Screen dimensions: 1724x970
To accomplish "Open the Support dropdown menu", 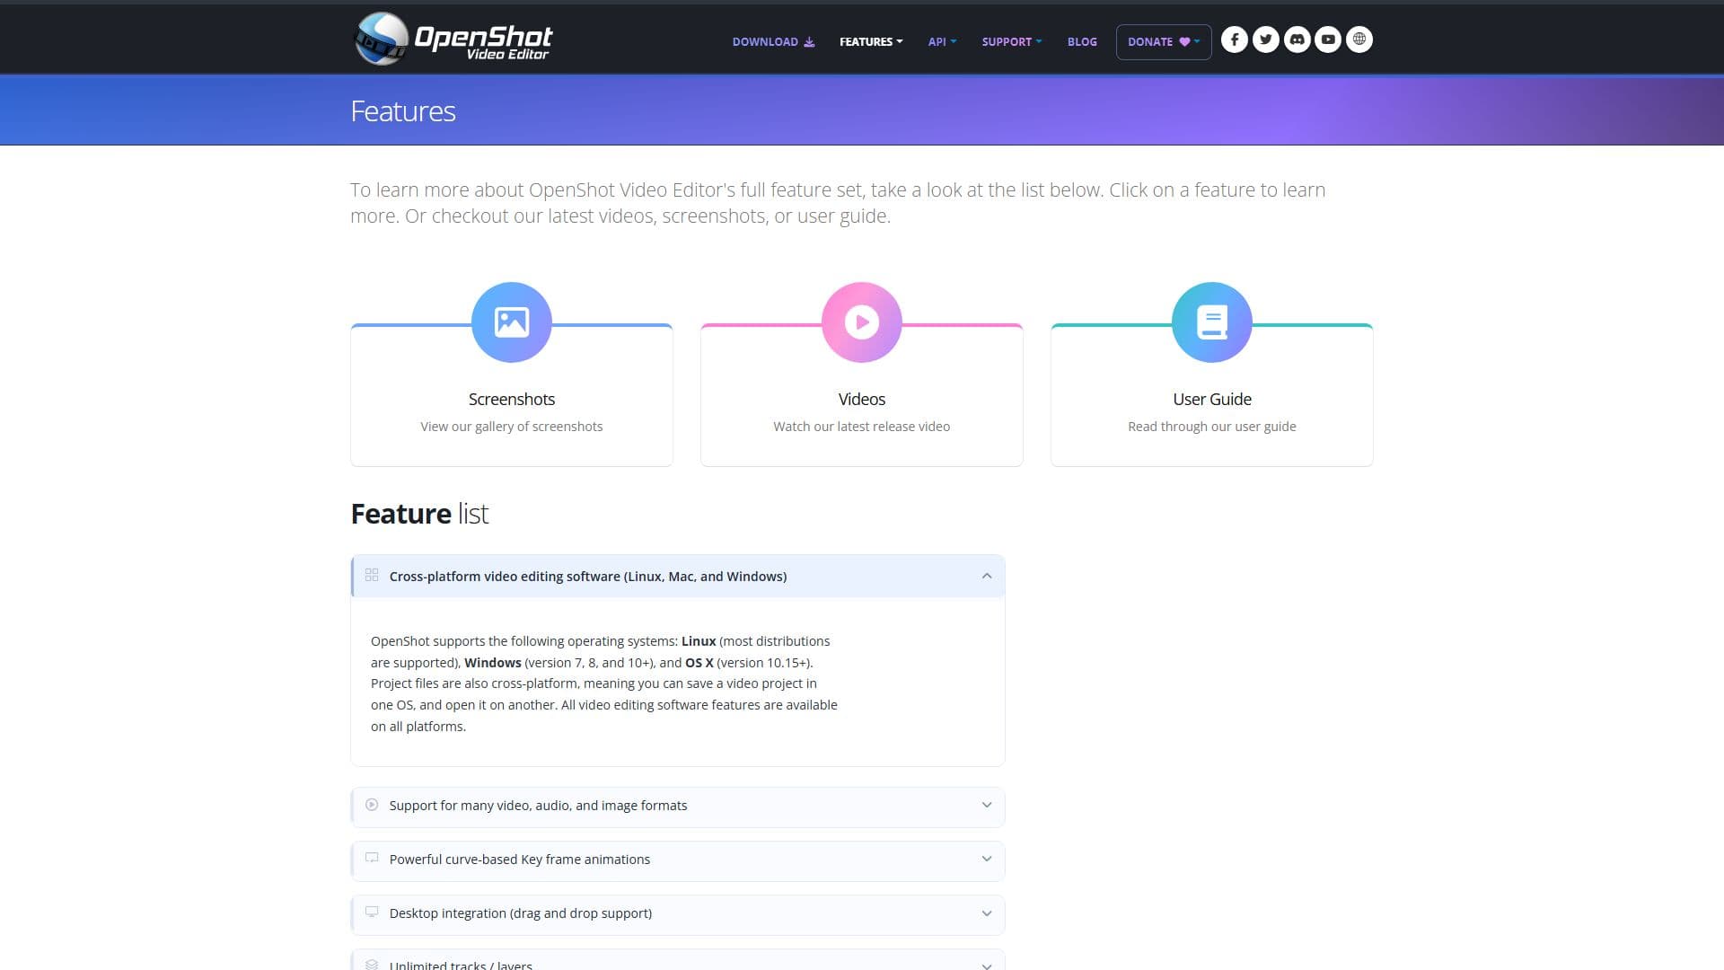I will [x=1012, y=42].
